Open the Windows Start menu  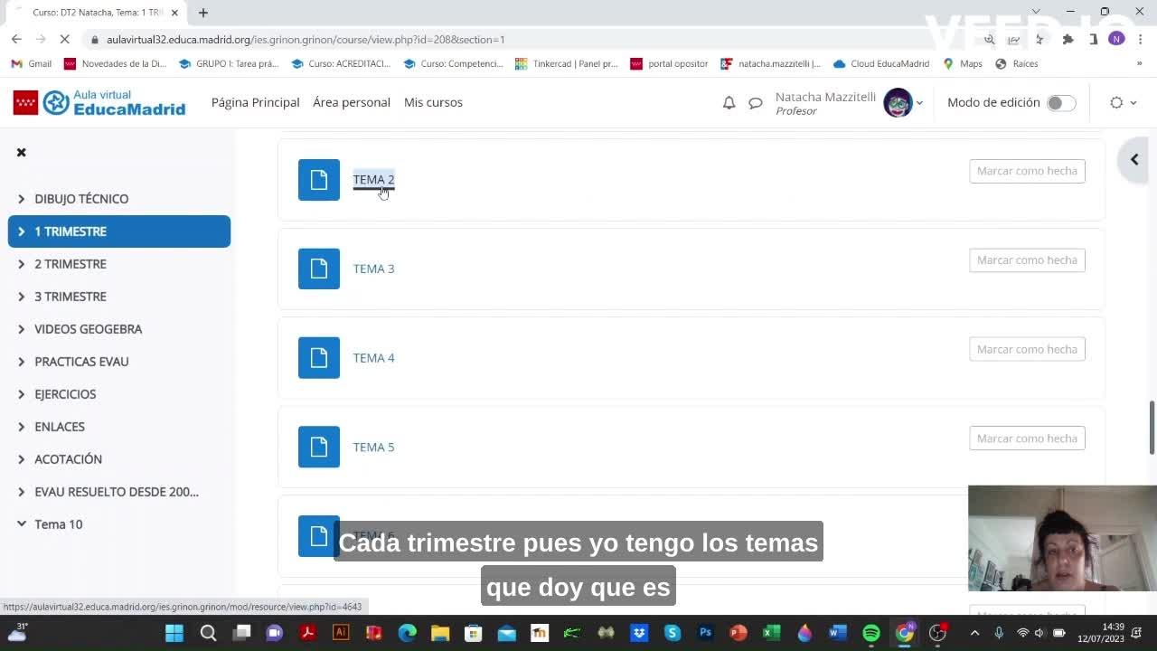pyautogui.click(x=174, y=633)
